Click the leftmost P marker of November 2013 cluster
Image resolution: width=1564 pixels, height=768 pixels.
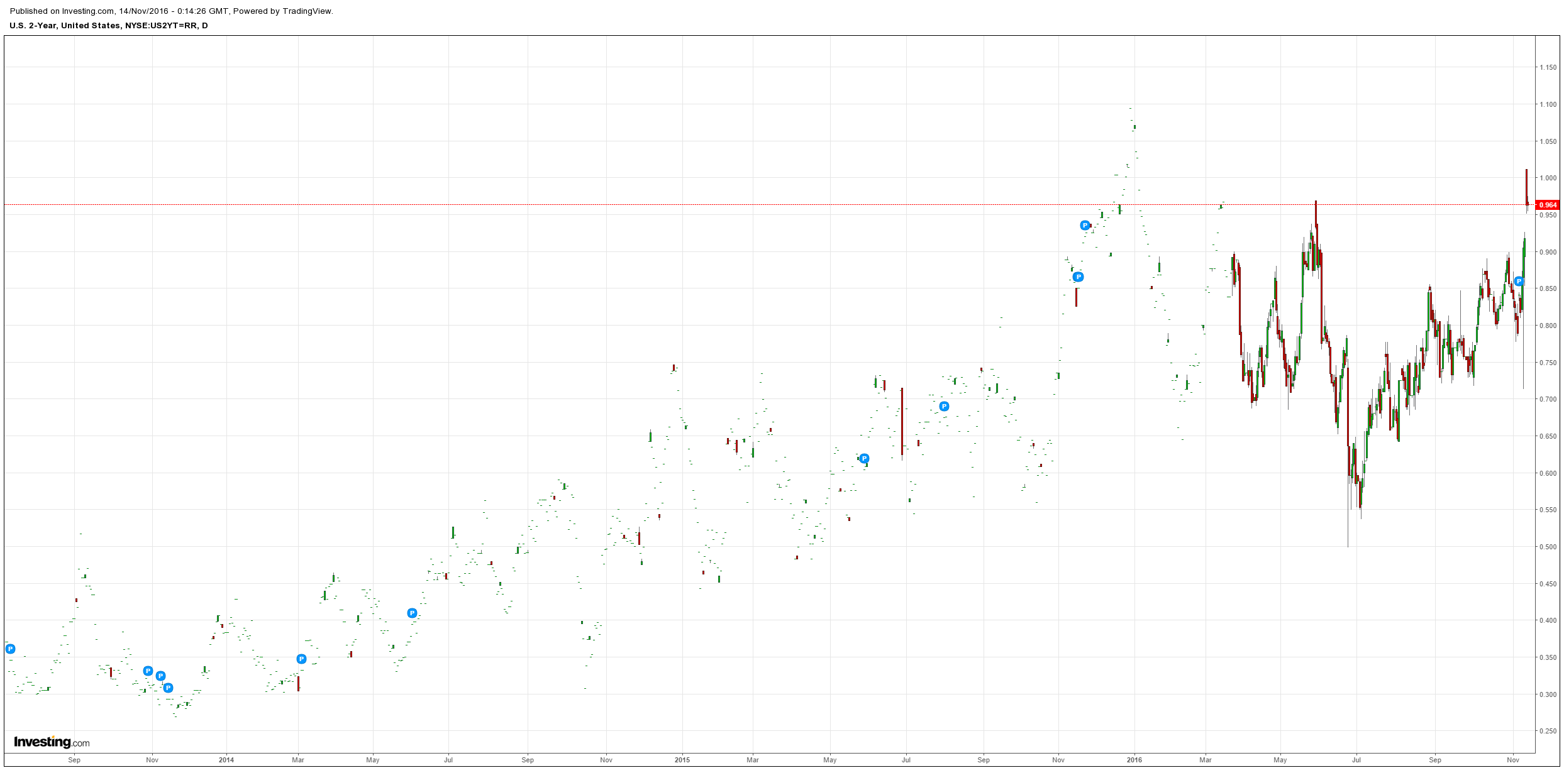[148, 671]
